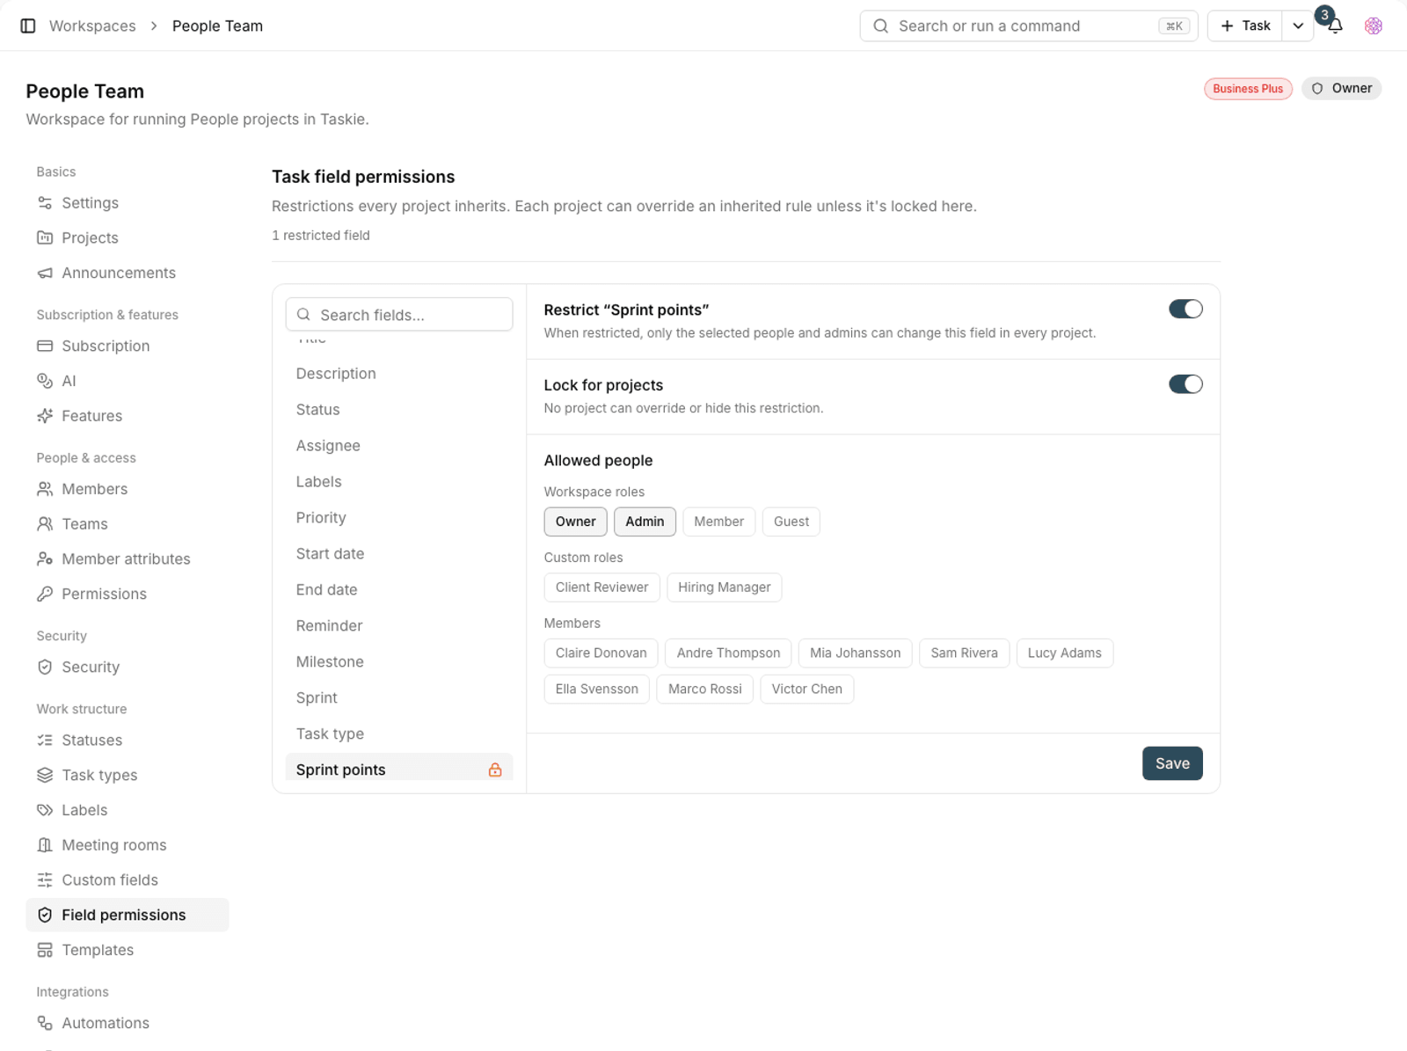This screenshot has height=1051, width=1407.
Task: Select the Task type field row
Action: (399, 734)
